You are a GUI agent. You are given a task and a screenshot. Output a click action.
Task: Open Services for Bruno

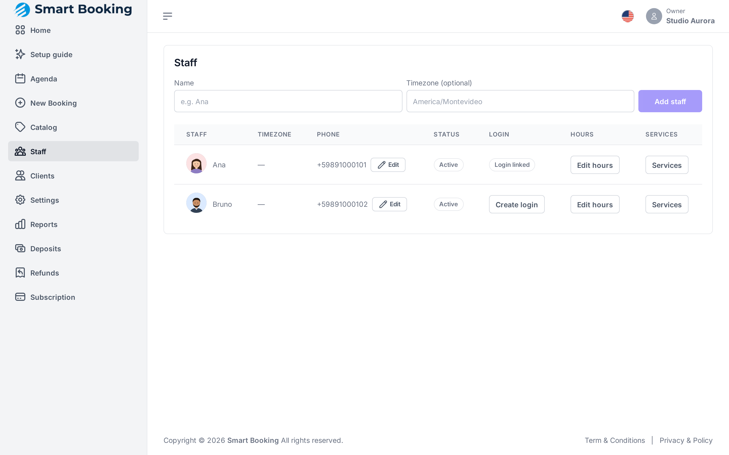[667, 205]
